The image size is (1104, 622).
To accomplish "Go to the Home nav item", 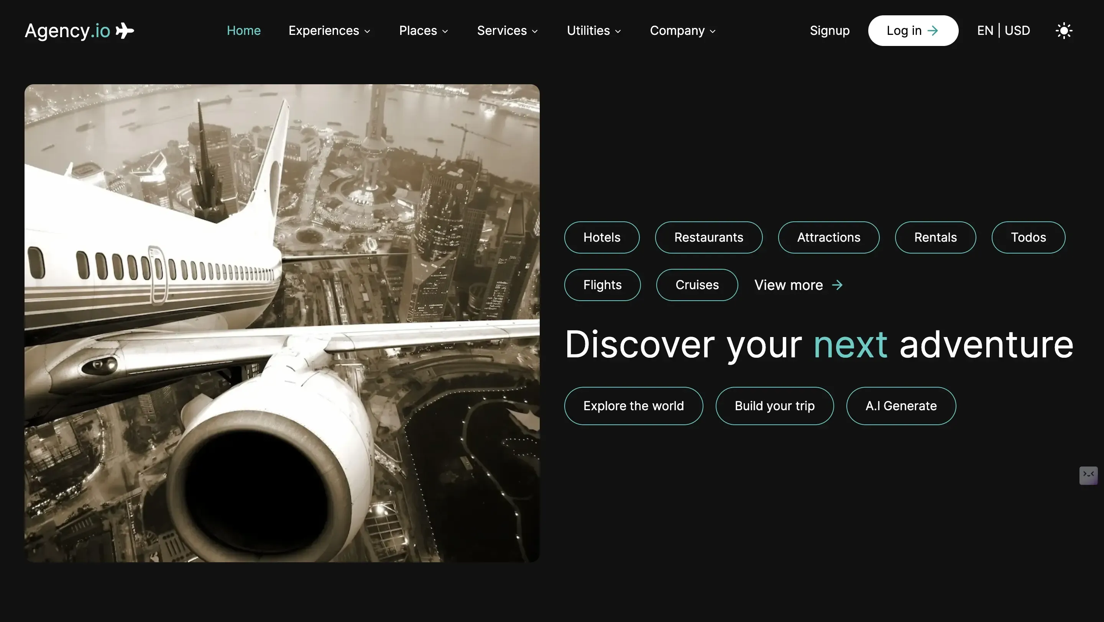I will (243, 31).
